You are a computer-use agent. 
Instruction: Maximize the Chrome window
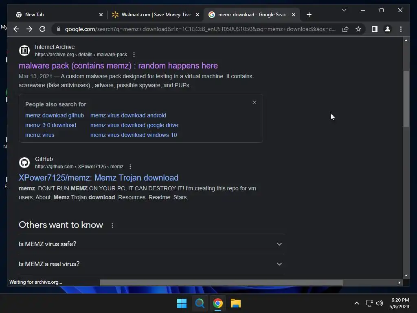pos(381,10)
